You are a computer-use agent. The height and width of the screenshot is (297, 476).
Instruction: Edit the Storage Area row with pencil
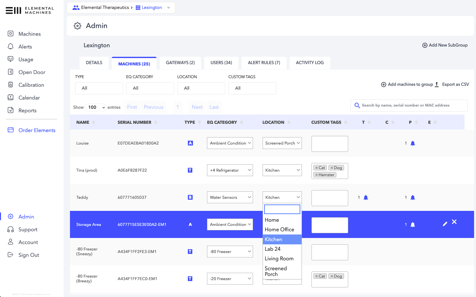click(445, 224)
